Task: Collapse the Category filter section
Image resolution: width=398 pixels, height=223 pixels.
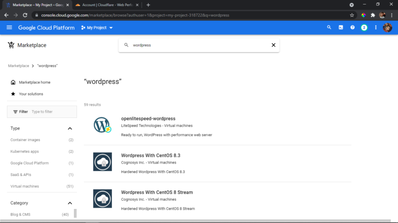Action: point(70,203)
